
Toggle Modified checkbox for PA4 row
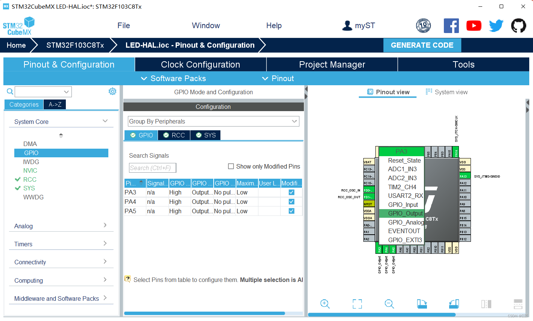point(291,202)
